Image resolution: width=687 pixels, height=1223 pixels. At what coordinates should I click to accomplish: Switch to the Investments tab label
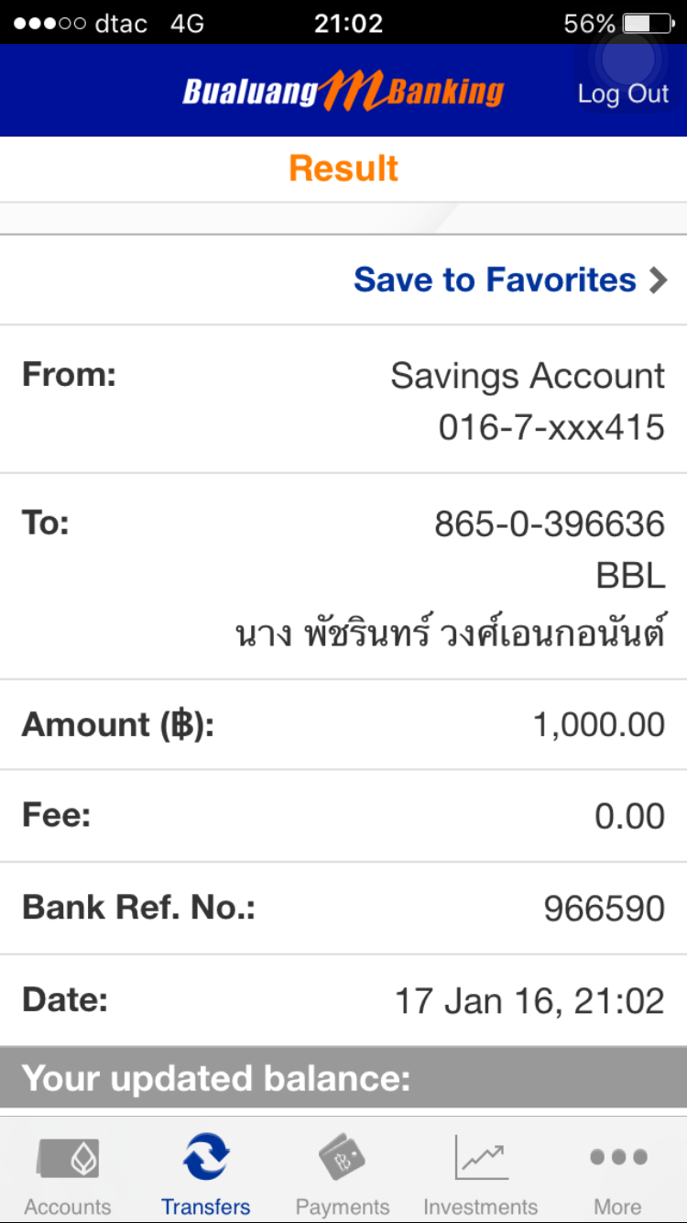480,1206
